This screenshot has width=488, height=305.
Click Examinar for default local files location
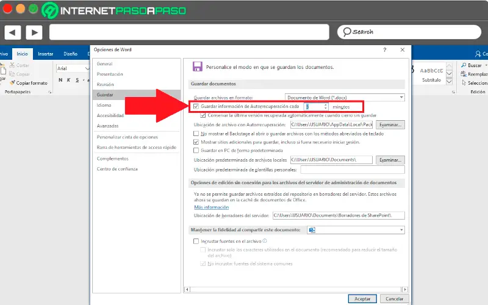pyautogui.click(x=390, y=160)
